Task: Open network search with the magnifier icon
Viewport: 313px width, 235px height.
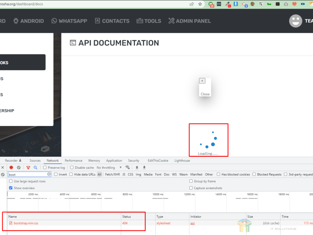Action: tap(35, 168)
